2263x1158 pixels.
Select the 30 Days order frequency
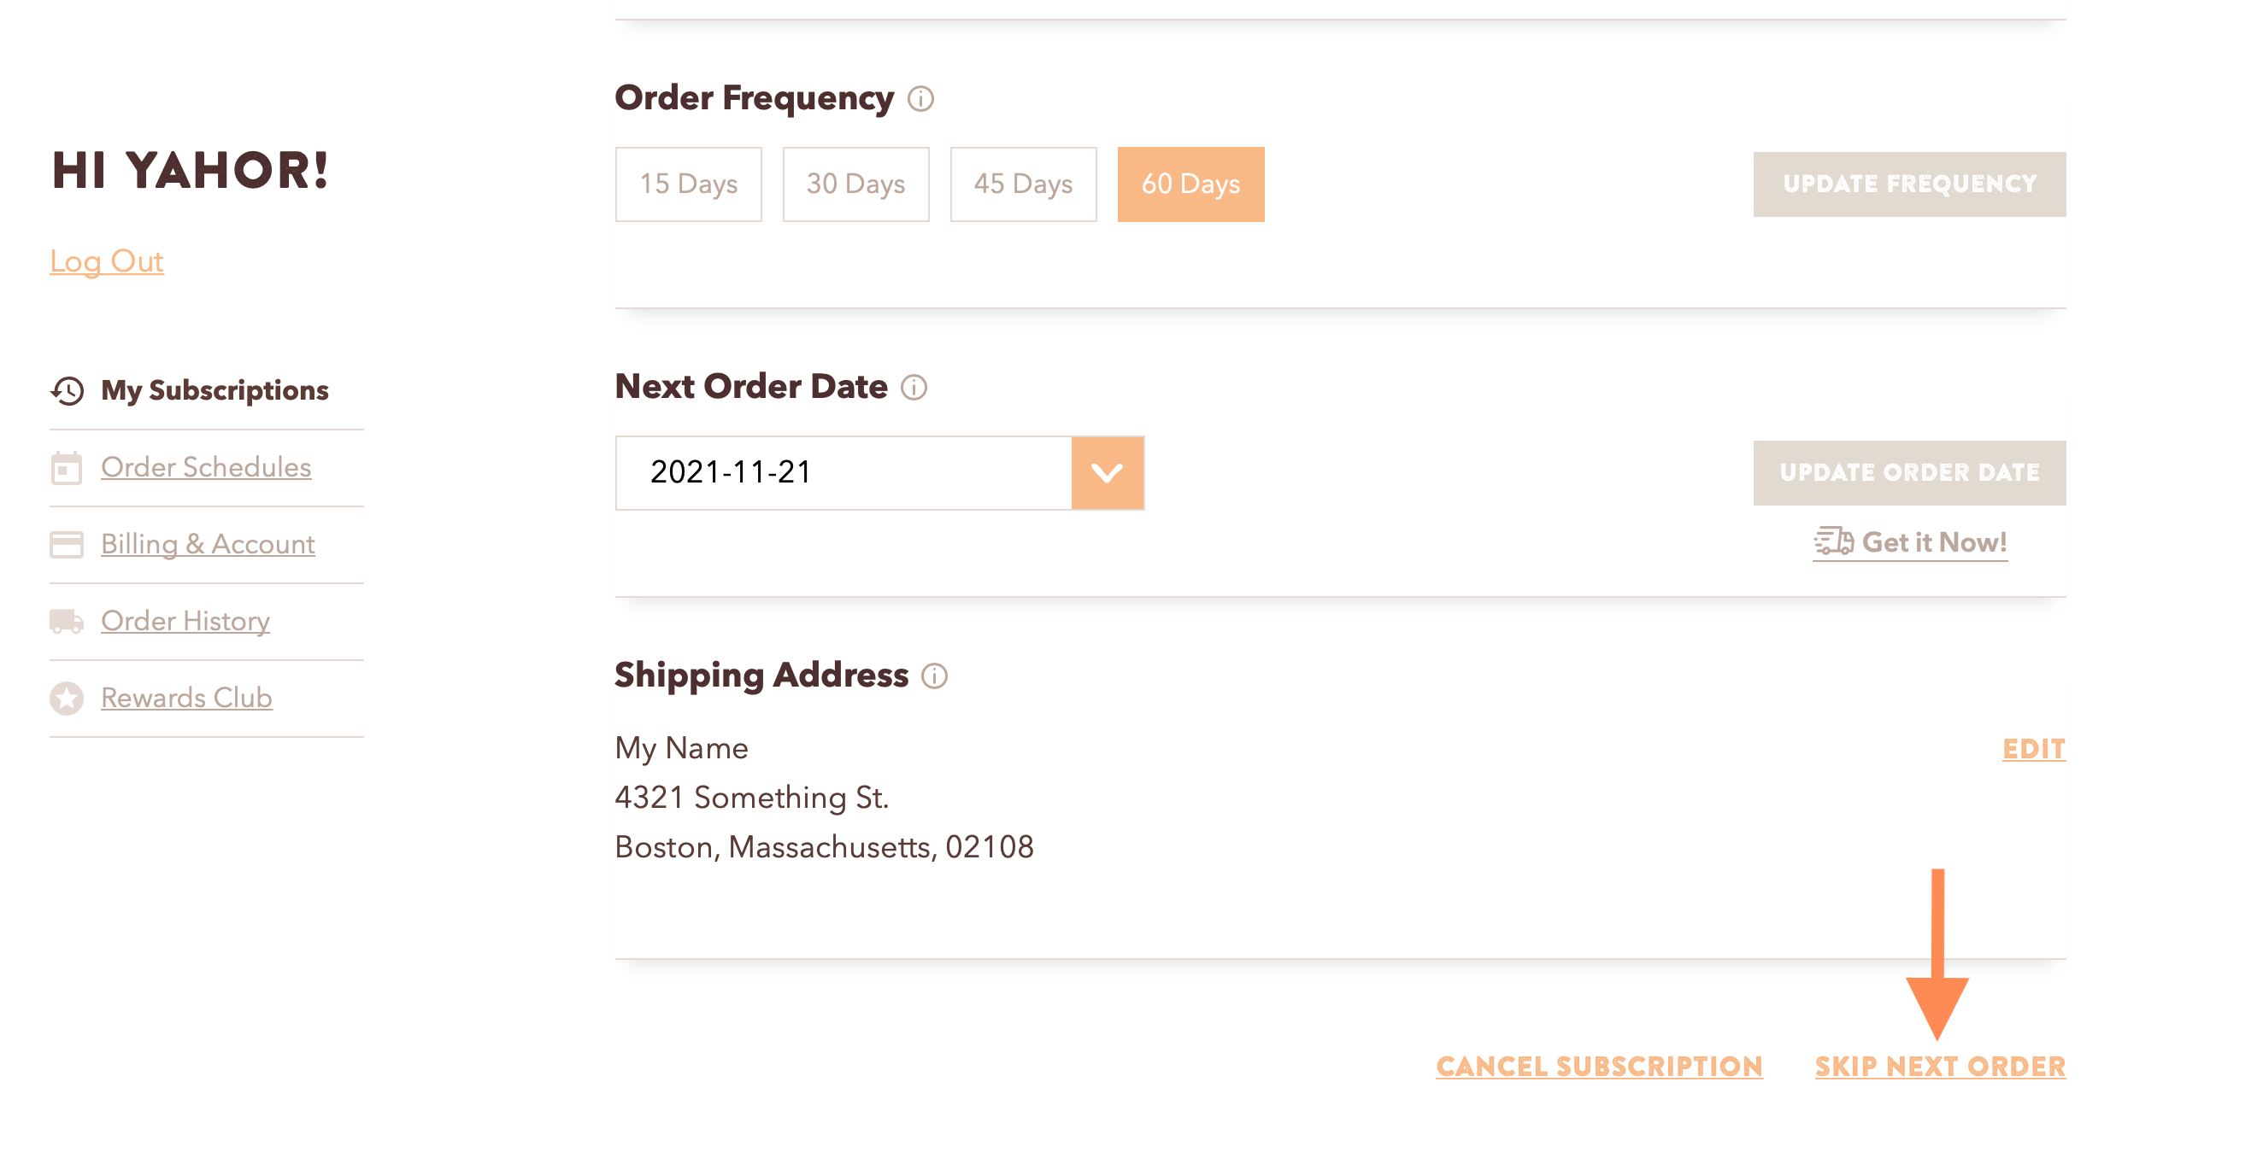(x=855, y=184)
